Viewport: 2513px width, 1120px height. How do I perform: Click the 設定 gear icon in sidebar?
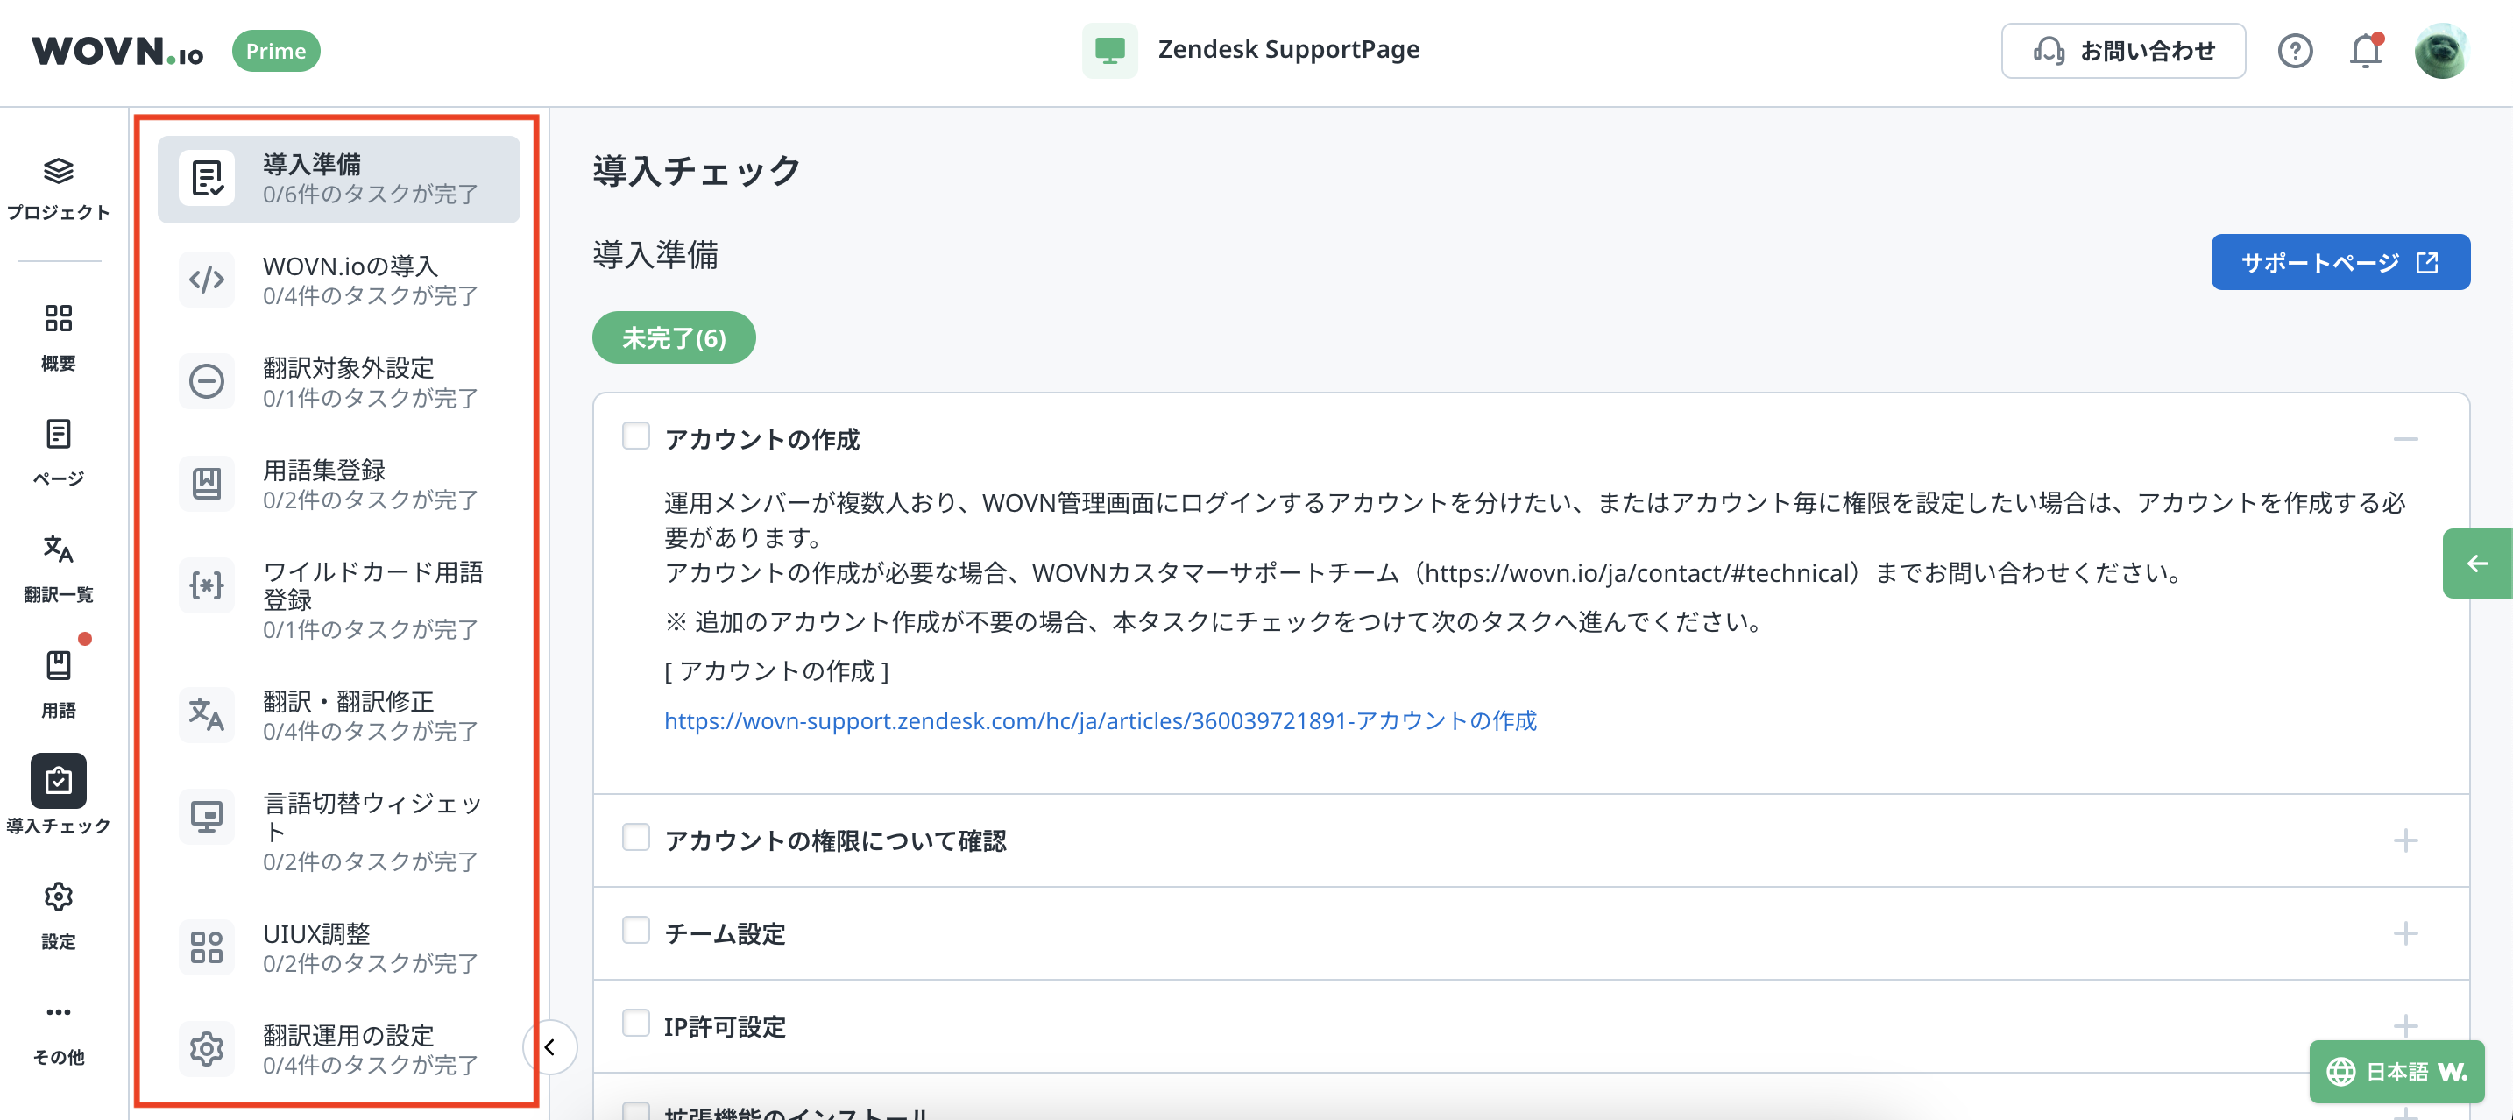[59, 897]
